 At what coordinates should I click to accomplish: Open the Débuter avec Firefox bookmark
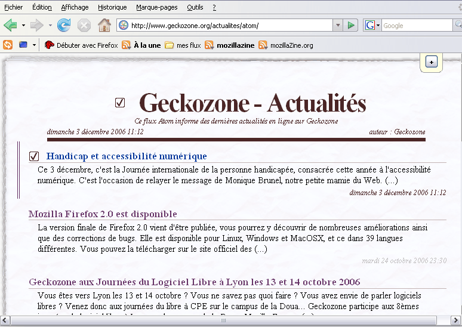[x=81, y=45]
